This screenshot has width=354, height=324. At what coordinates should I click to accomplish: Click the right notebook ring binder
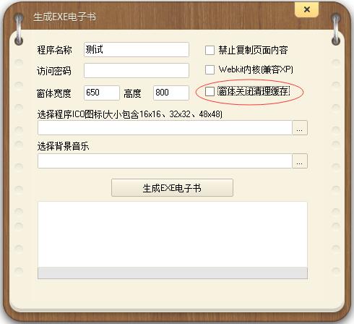336,29
